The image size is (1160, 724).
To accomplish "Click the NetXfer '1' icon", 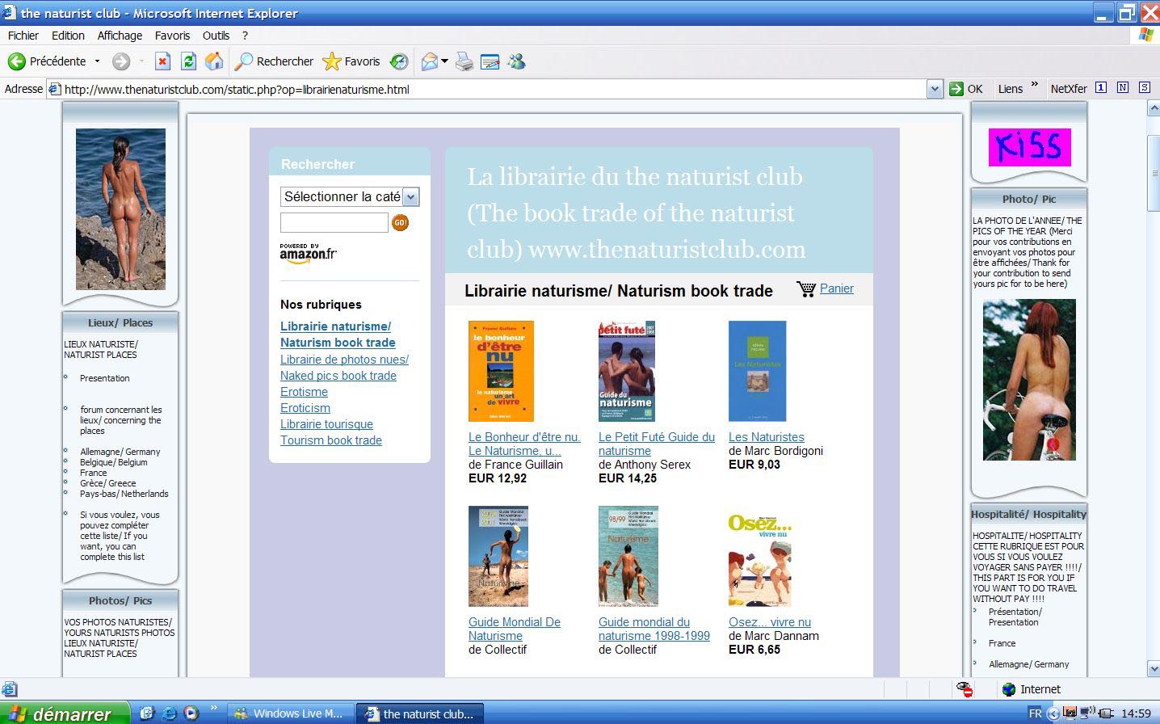I will [1100, 87].
